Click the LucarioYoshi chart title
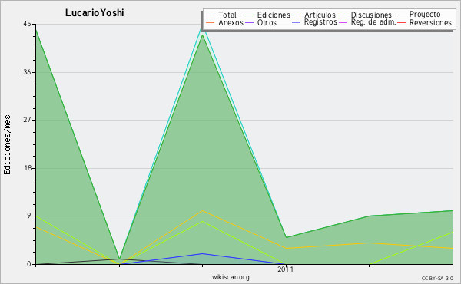The height and width of the screenshot is (284, 461). pos(95,13)
